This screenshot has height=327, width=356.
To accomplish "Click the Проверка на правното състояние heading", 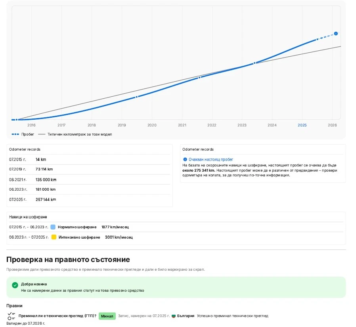I will click(x=68, y=260).
